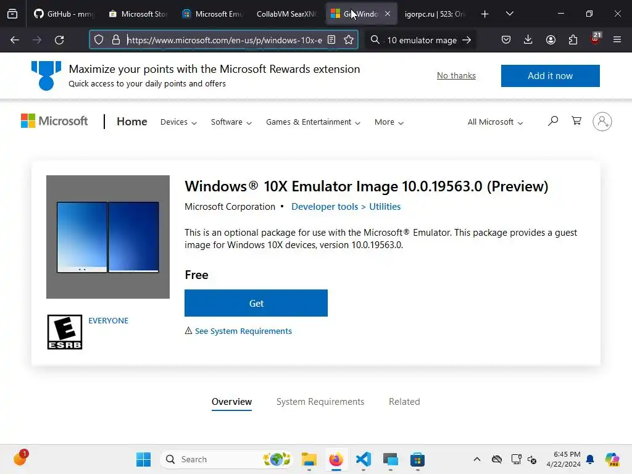Switch to the igorpc.ru tab

(434, 14)
